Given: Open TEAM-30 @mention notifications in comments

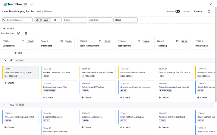Looking at the screenshot, I should tap(136, 87).
